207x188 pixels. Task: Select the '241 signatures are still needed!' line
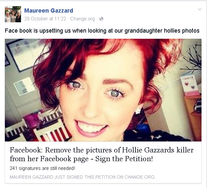(x=42, y=168)
